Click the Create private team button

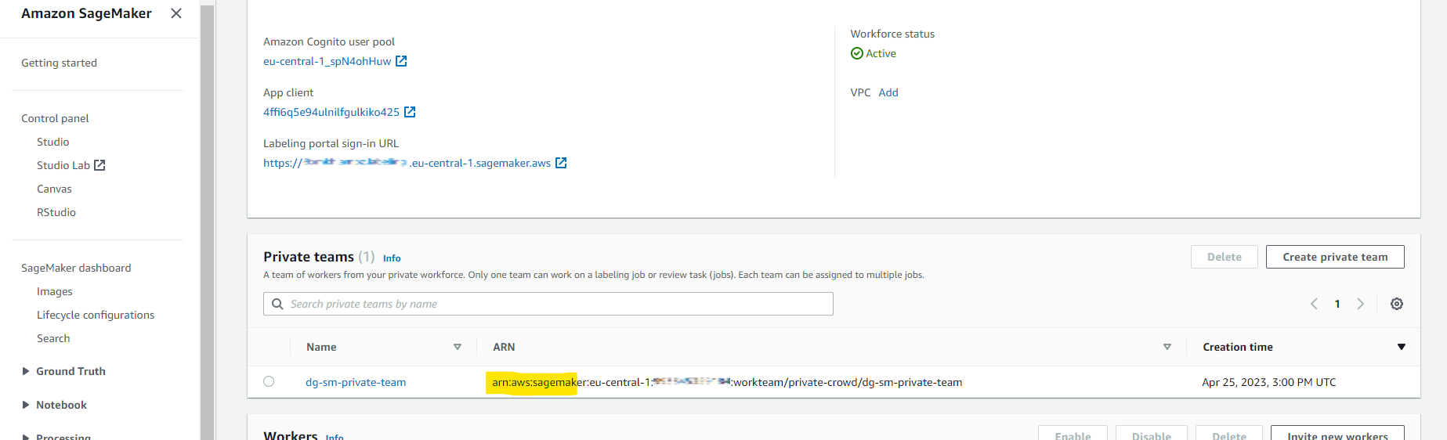pos(1335,257)
